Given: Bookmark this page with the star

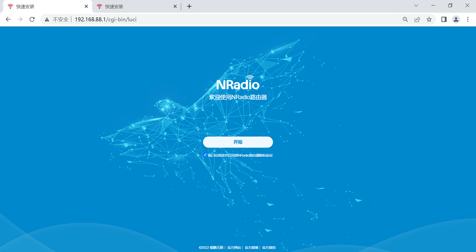Looking at the screenshot, I should [x=429, y=19].
